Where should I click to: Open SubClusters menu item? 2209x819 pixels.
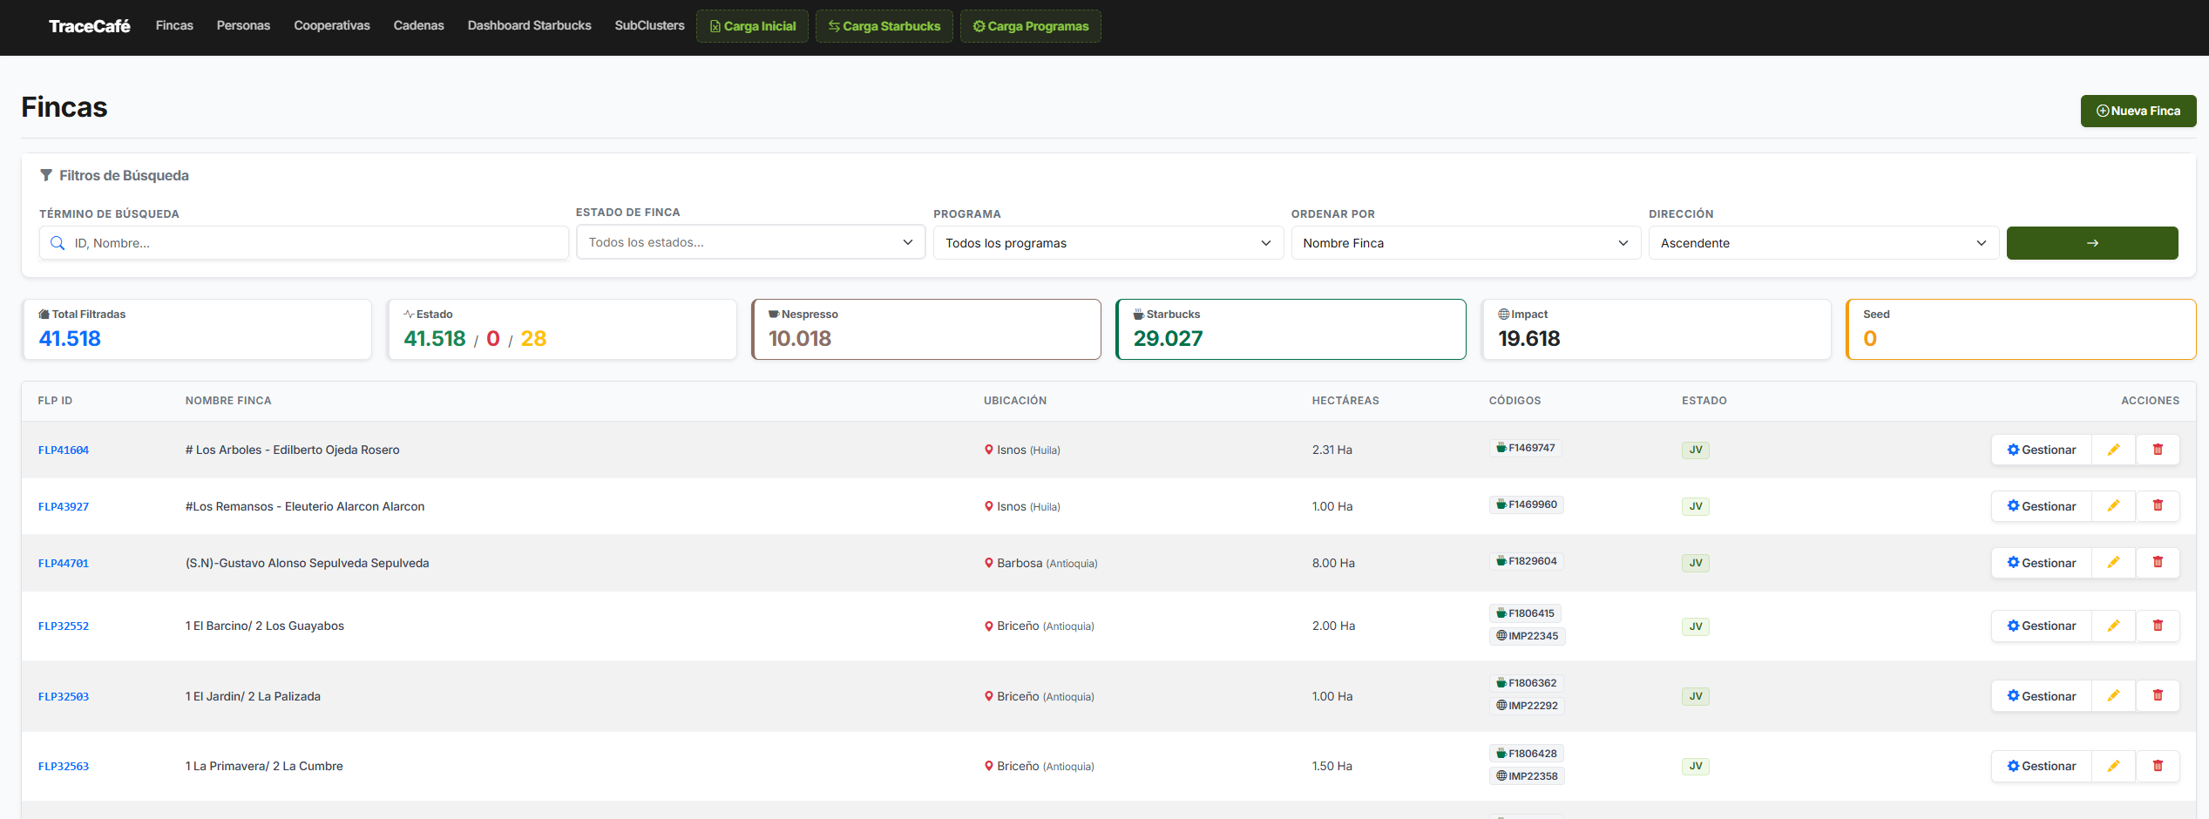[649, 25]
